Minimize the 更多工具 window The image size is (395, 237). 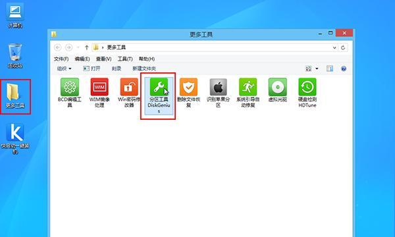(320, 33)
